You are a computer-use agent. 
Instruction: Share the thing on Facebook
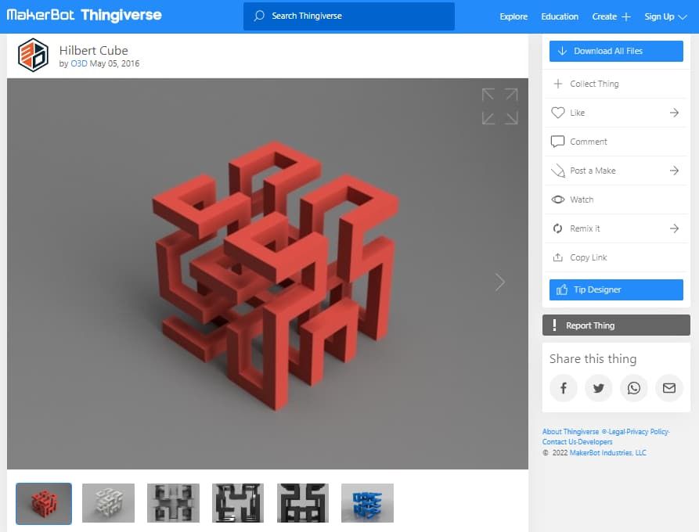click(x=564, y=388)
